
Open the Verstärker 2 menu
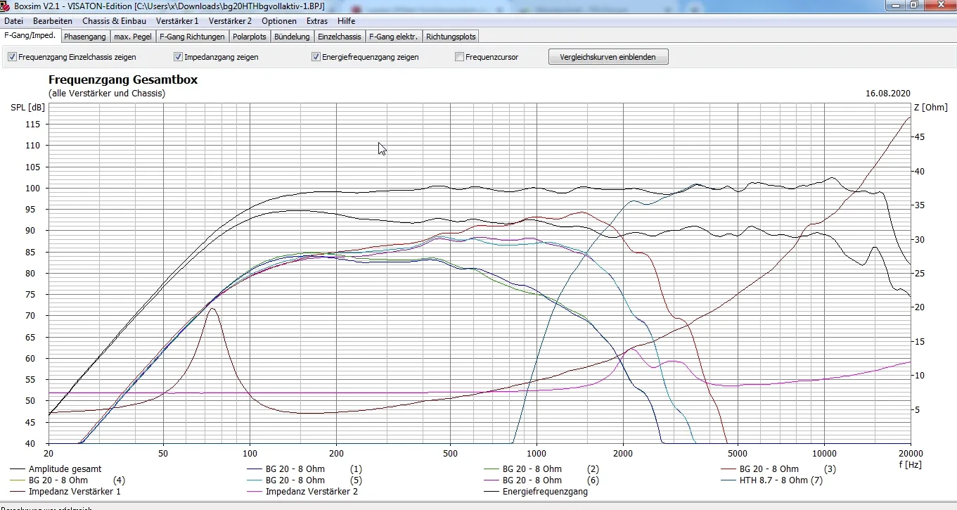click(x=230, y=21)
